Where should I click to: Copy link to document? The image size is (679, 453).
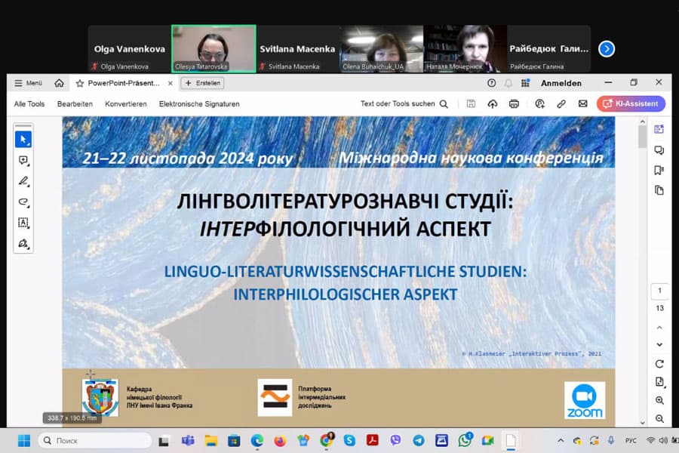561,103
